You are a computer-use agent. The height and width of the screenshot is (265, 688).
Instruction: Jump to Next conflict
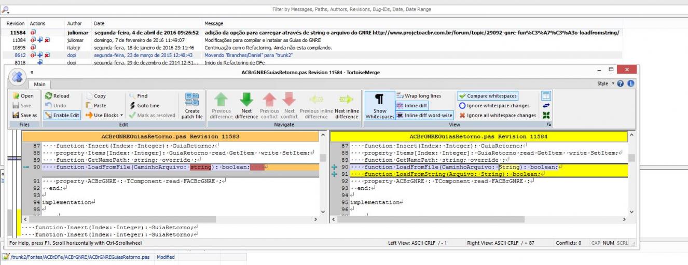tap(290, 106)
